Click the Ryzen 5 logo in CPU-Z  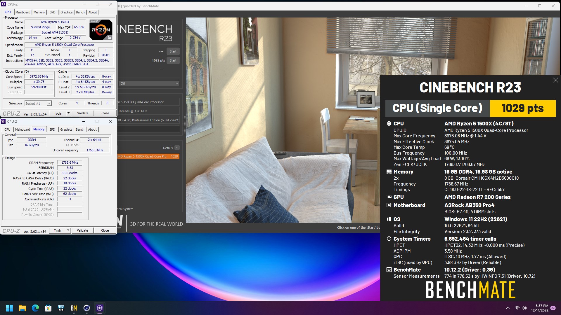pyautogui.click(x=101, y=29)
